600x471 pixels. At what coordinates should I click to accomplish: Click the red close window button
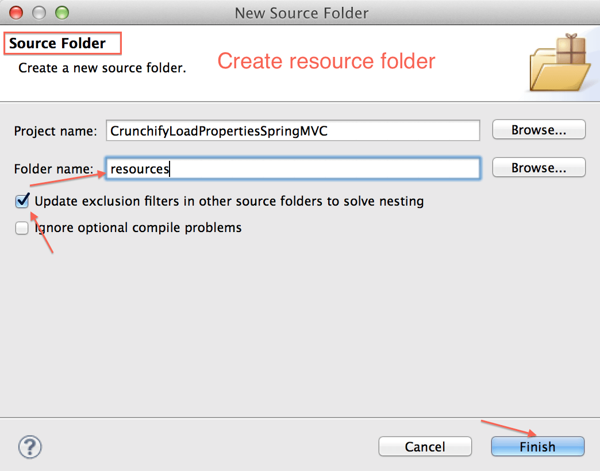(16, 12)
